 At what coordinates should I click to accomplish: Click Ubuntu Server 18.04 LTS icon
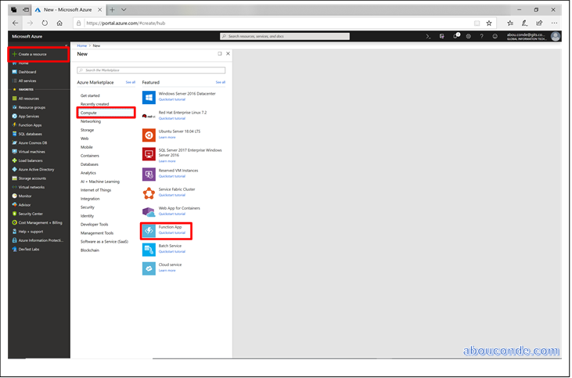pyautogui.click(x=149, y=135)
